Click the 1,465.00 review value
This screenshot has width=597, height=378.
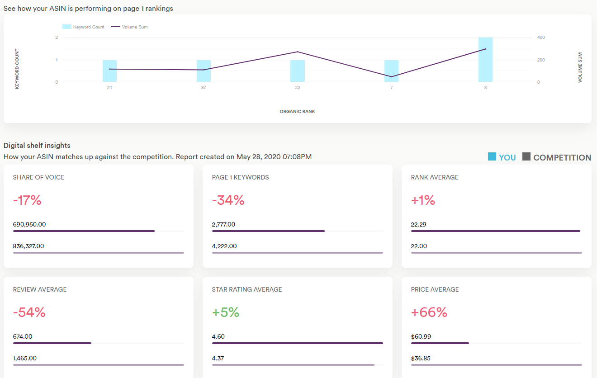pyautogui.click(x=25, y=359)
